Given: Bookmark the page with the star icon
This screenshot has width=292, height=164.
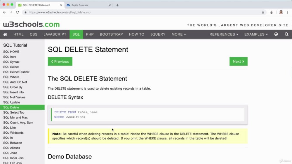Looking at the screenshot, I should pyautogui.click(x=263, y=12).
